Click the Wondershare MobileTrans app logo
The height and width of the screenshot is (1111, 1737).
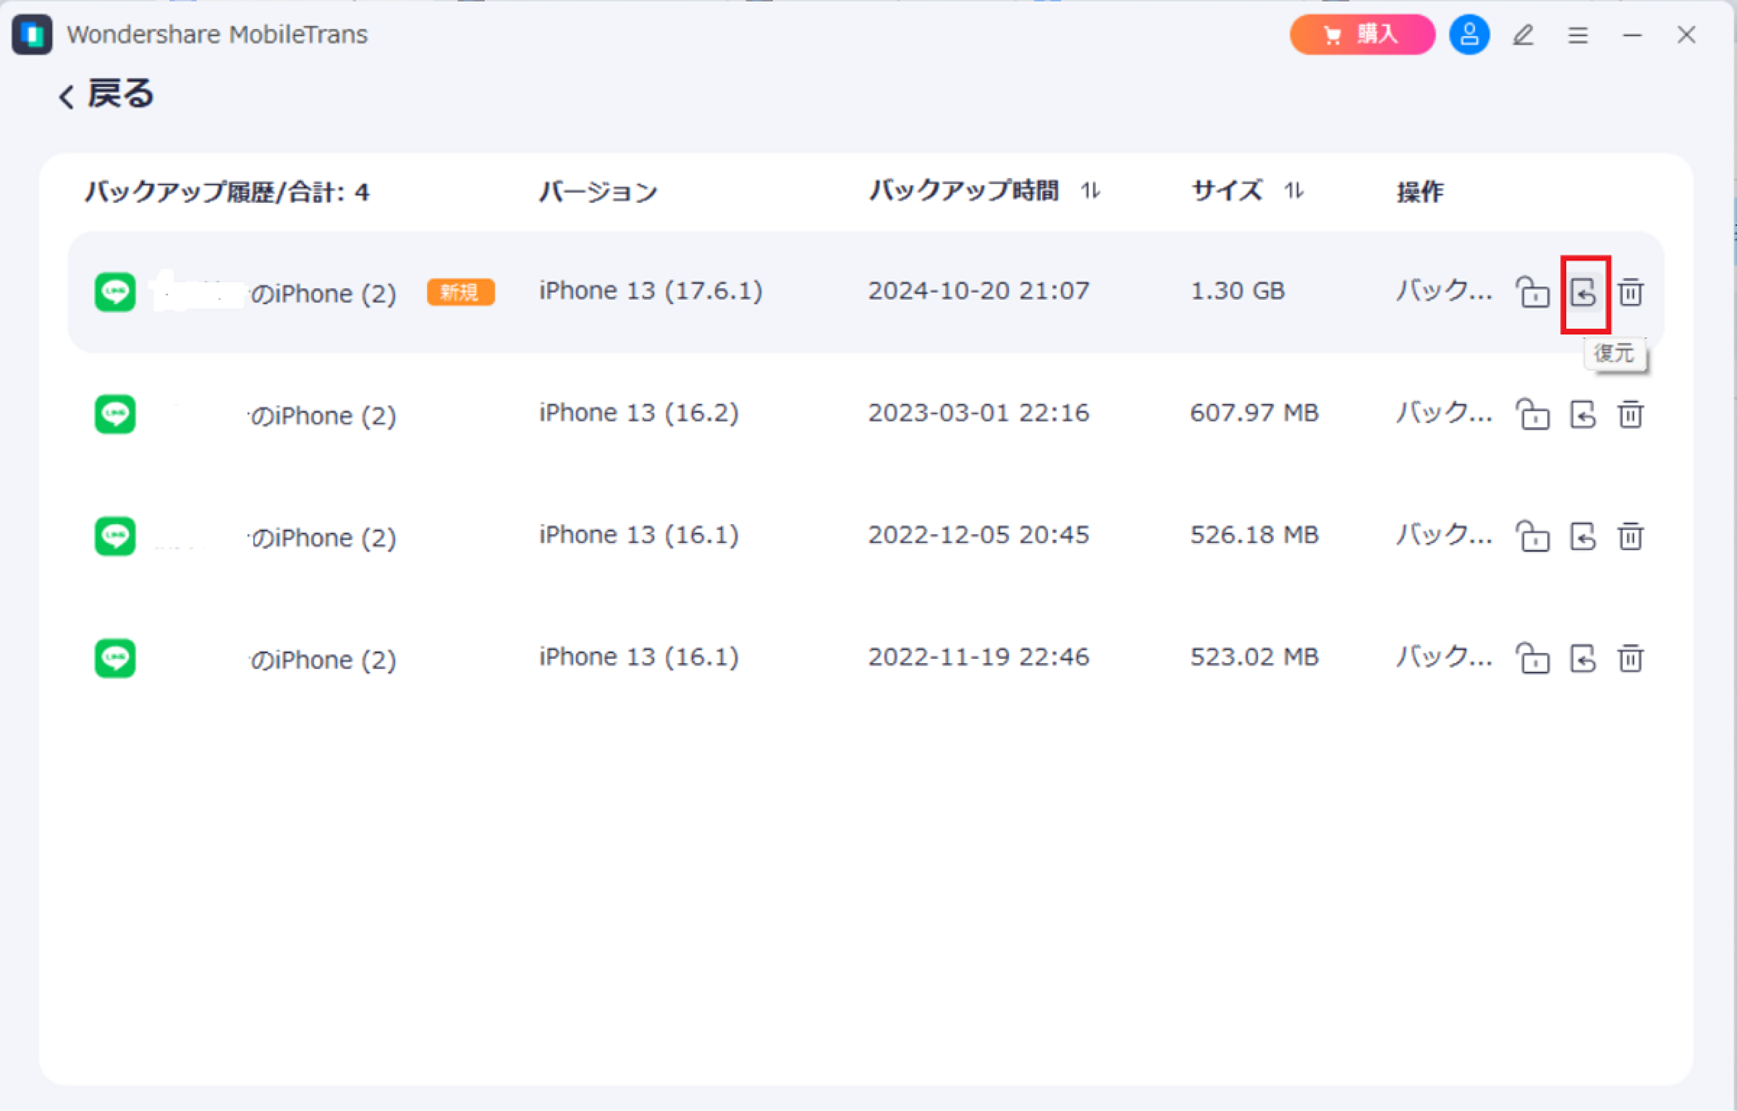pyautogui.click(x=32, y=34)
